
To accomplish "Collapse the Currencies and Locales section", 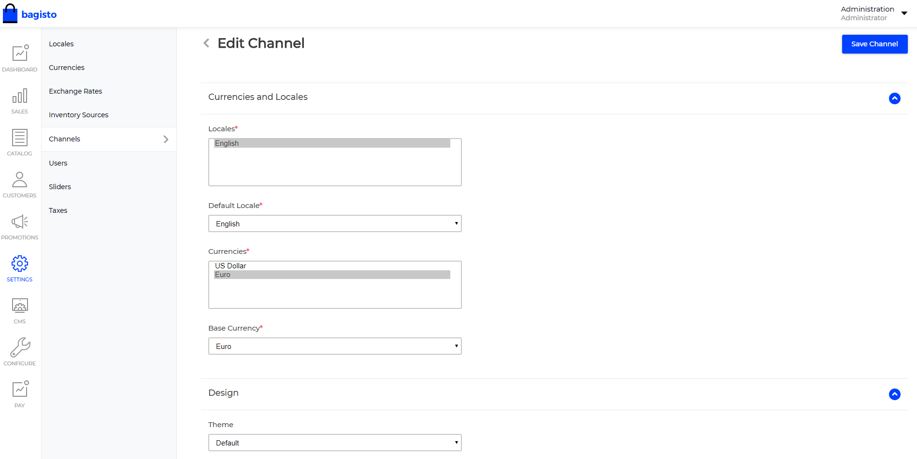I will [895, 98].
